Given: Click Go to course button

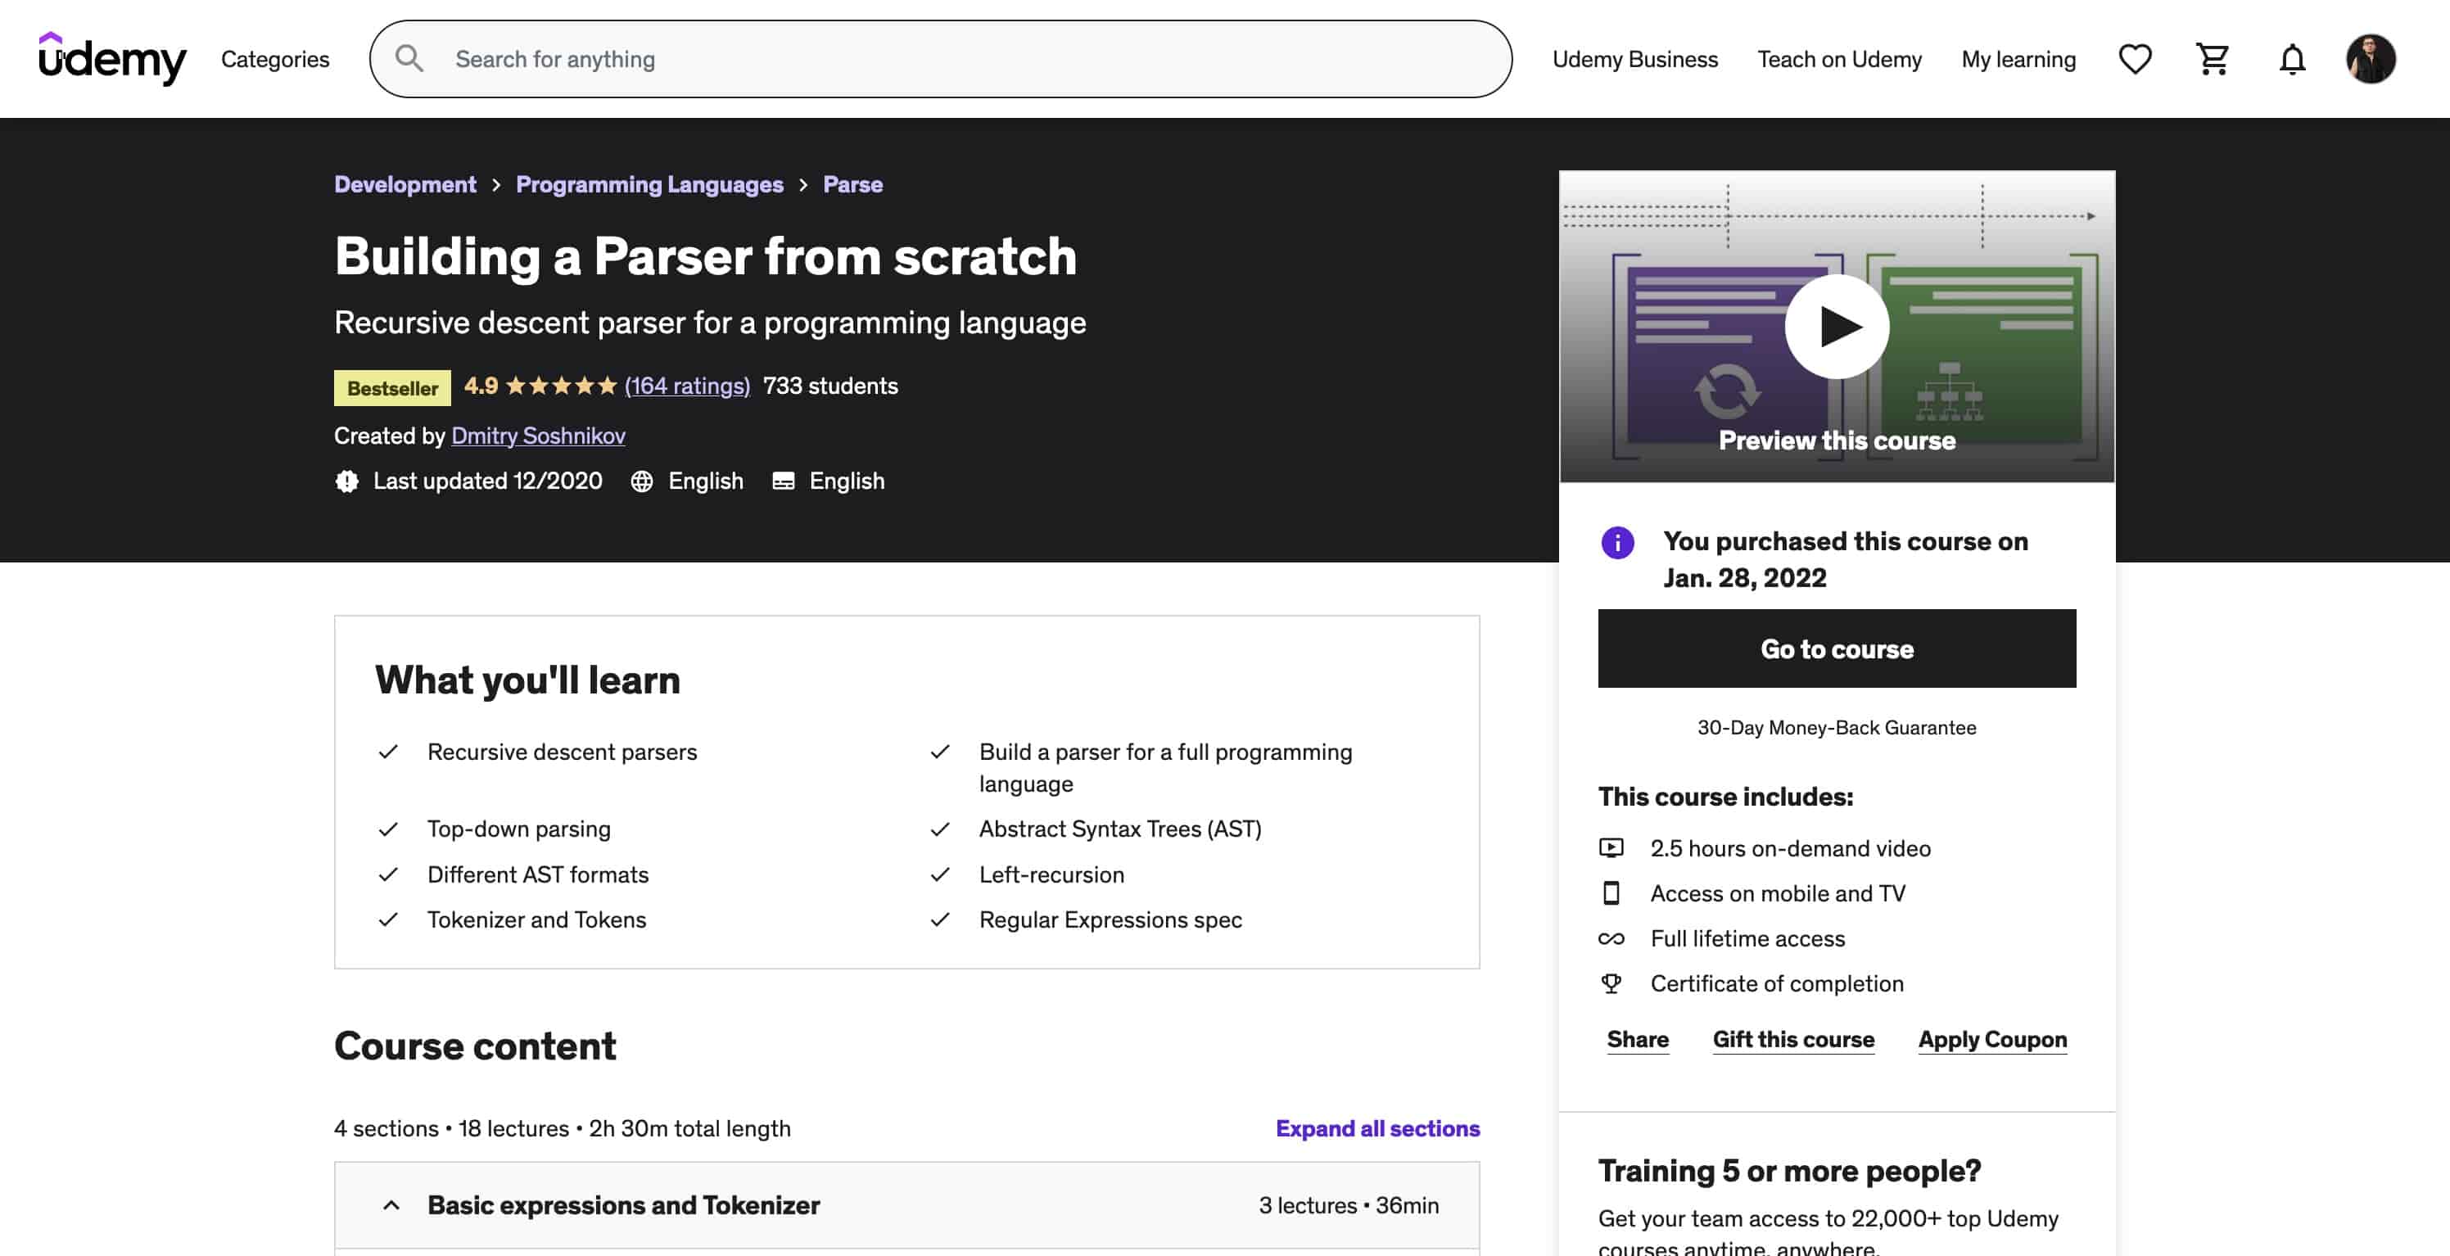Looking at the screenshot, I should [1837, 648].
